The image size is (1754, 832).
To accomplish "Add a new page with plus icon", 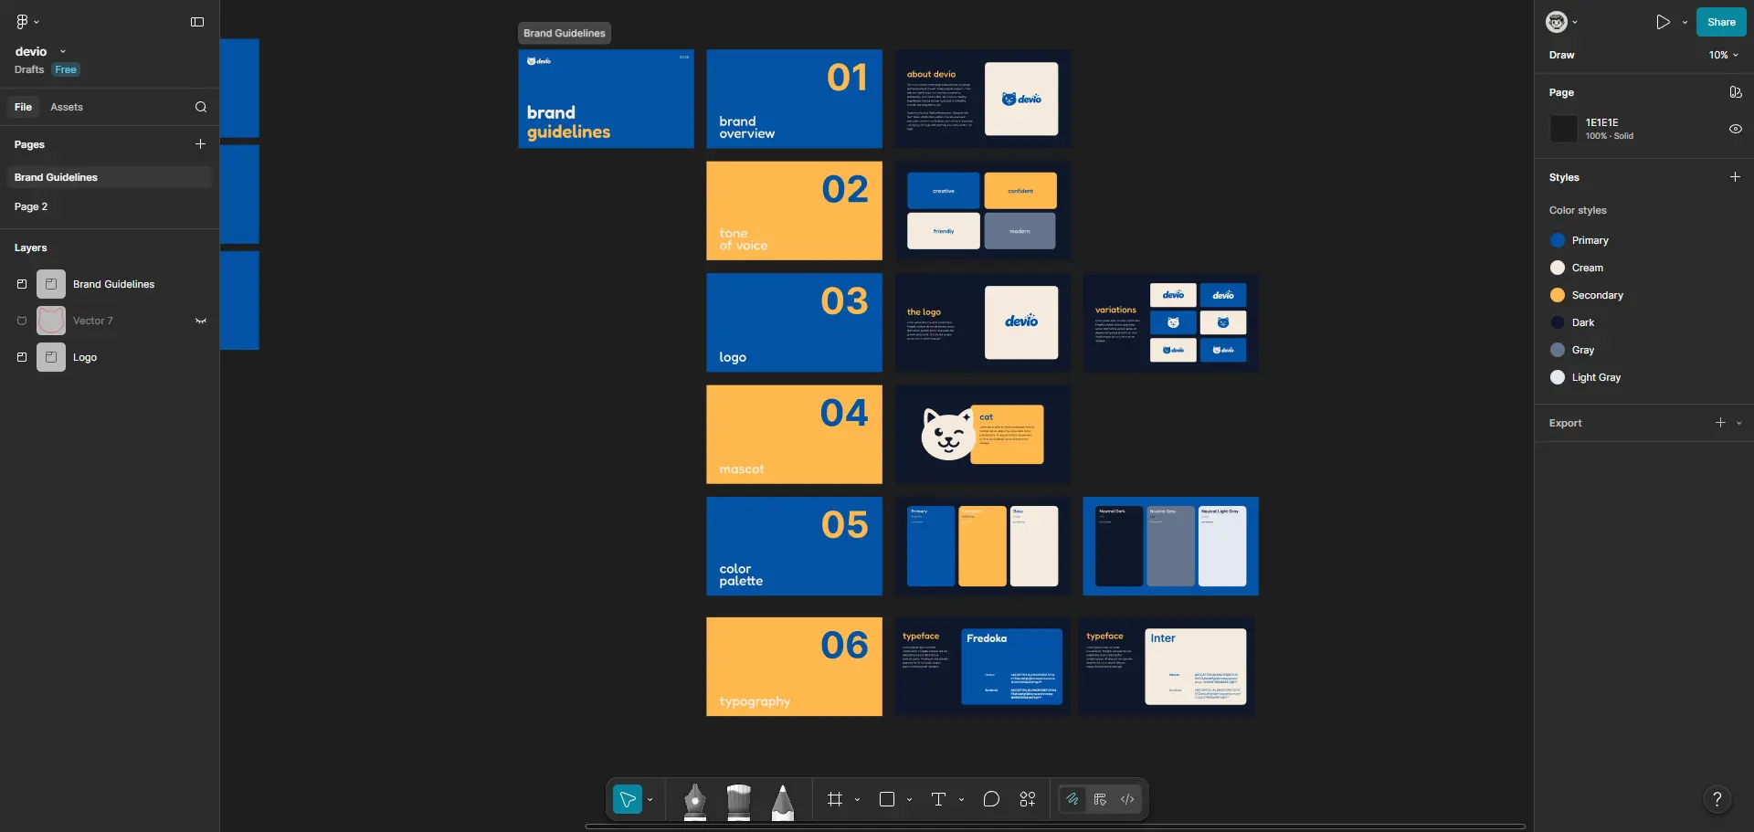I will tap(200, 144).
